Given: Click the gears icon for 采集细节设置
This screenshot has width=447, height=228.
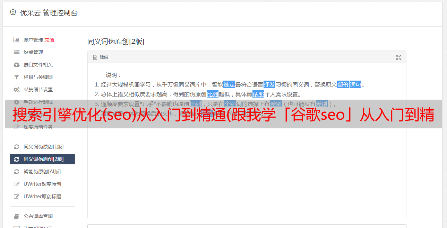Looking at the screenshot, I should click(x=16, y=90).
